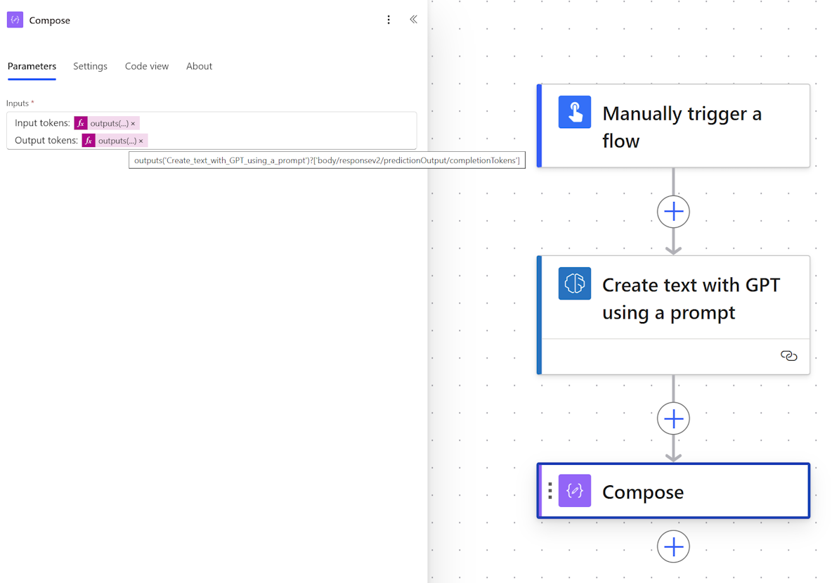Add a new step below Compose
This screenshot has height=583, width=839.
[673, 546]
